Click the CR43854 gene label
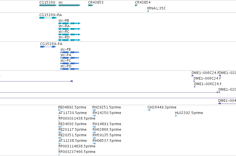This screenshot has width=236, height=156. click(143, 3)
